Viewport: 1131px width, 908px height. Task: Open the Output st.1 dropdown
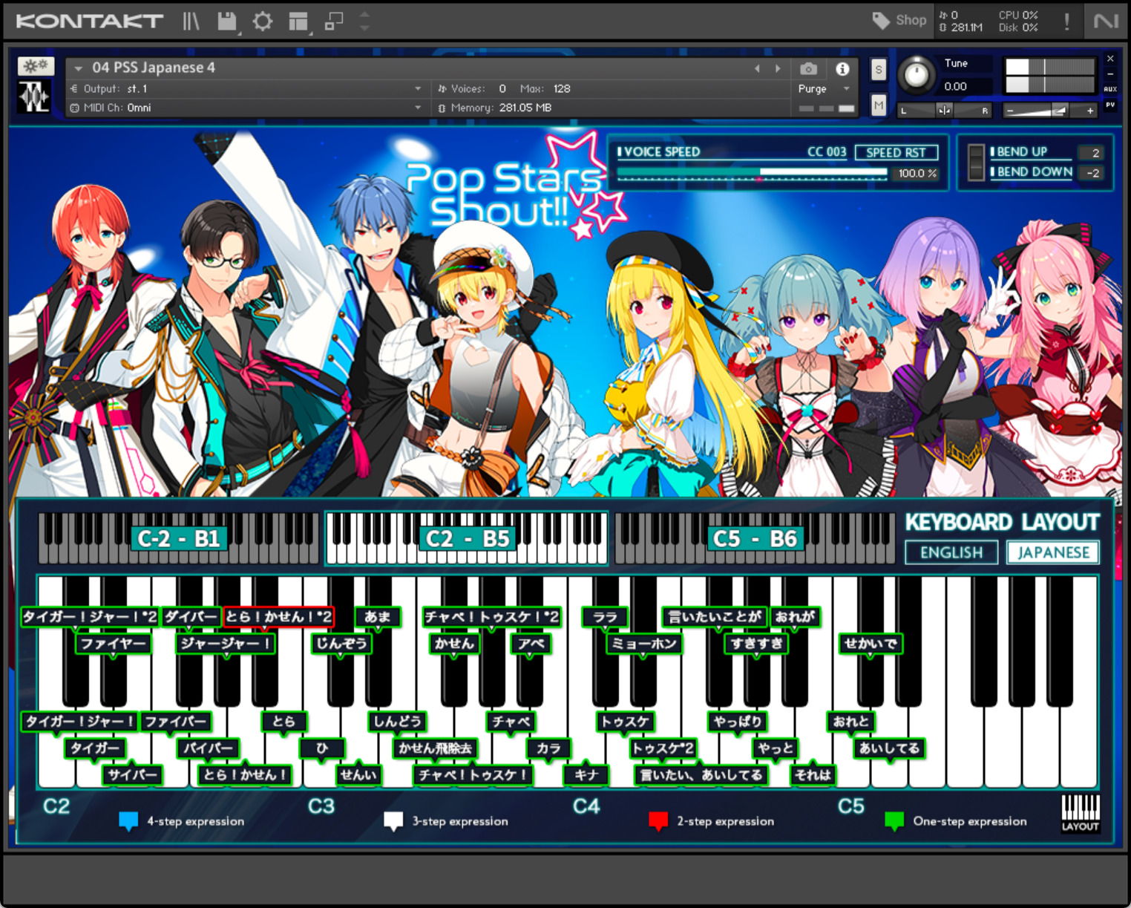pos(247,88)
